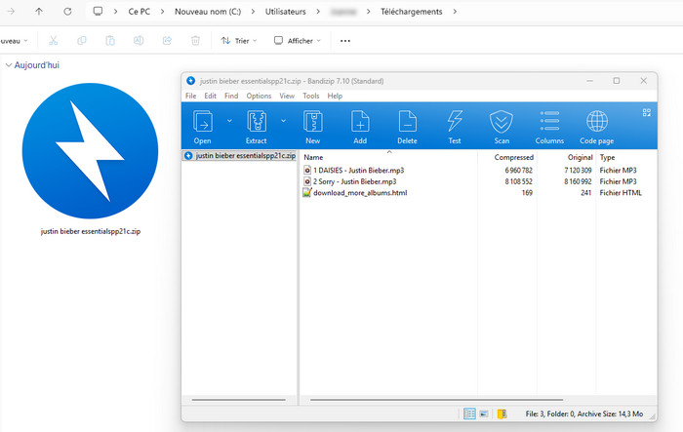
Task: Click the three-dots more options in Explorer
Action: click(345, 41)
